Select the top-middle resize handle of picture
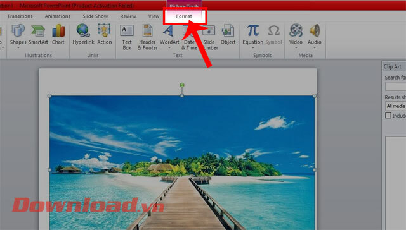 [182, 95]
